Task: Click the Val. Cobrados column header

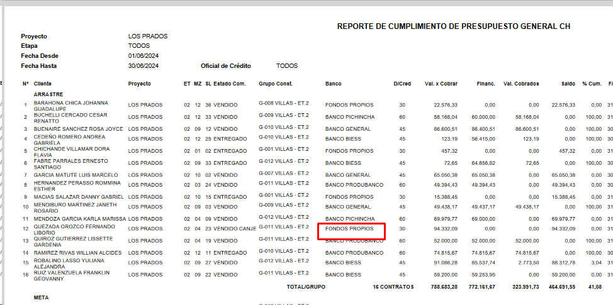Action: pyautogui.click(x=521, y=84)
